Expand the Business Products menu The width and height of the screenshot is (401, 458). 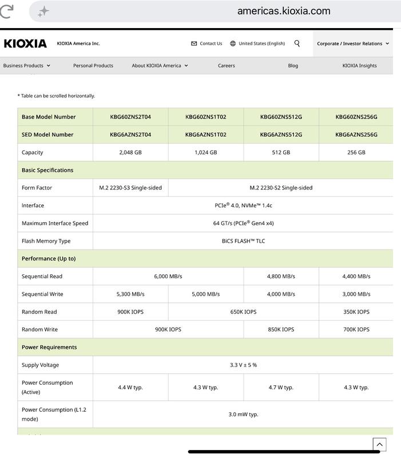click(26, 66)
